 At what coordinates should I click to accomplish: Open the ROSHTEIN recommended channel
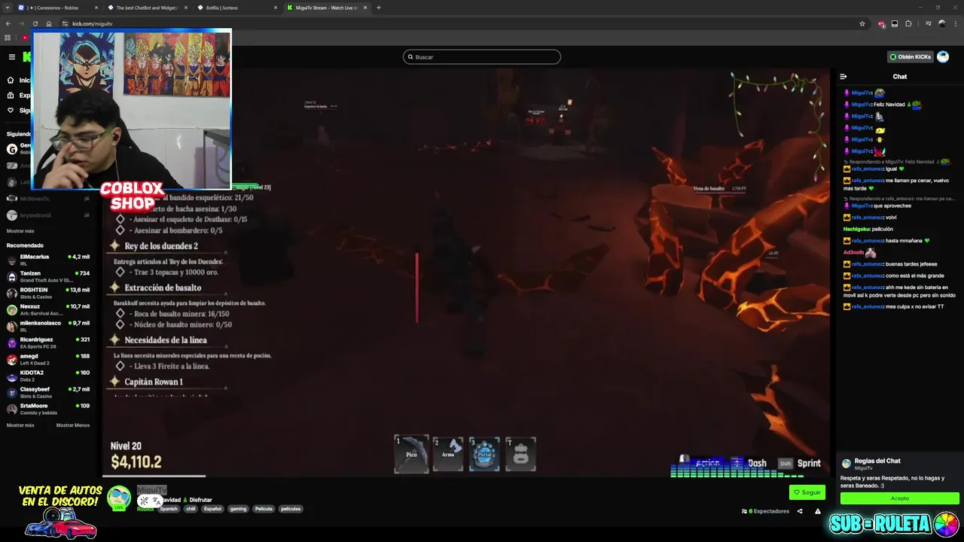(48, 293)
